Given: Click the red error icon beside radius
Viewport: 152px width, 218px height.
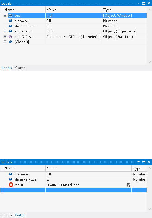Looking at the screenshot, I should (x=11, y=185).
